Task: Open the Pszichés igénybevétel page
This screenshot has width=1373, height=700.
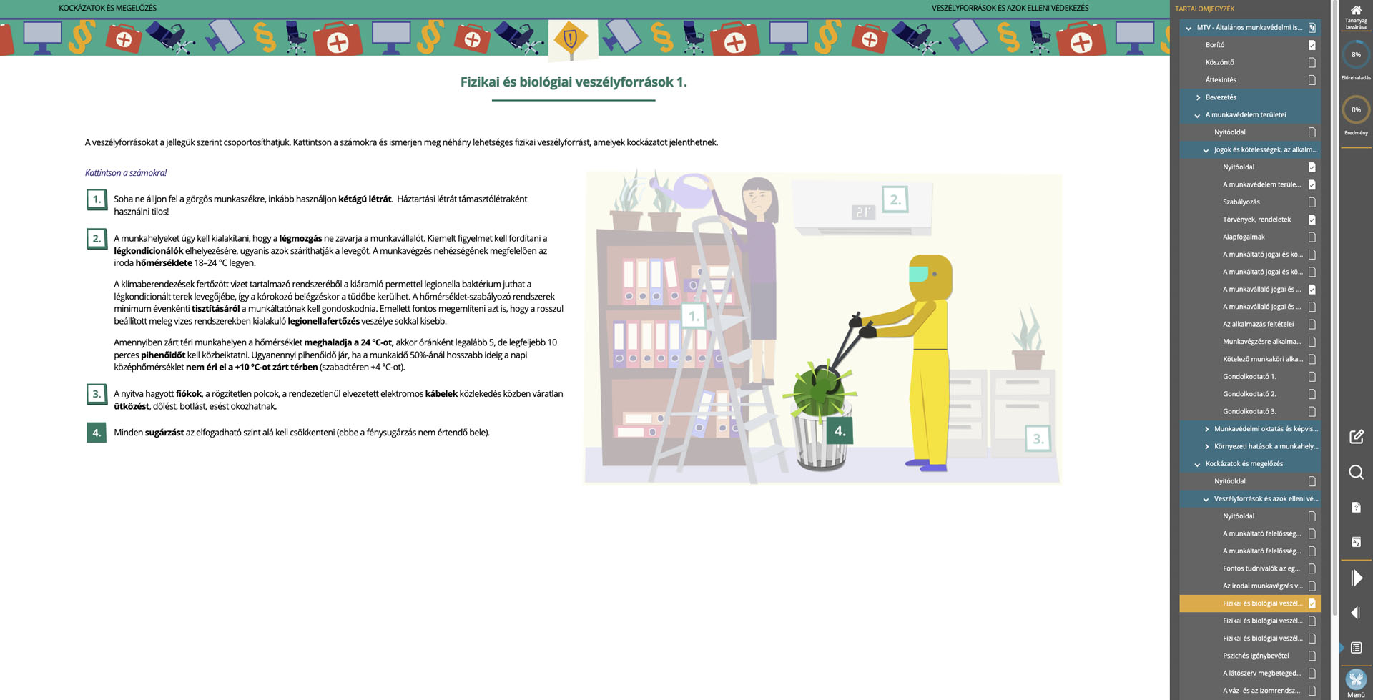Action: 1256,656
